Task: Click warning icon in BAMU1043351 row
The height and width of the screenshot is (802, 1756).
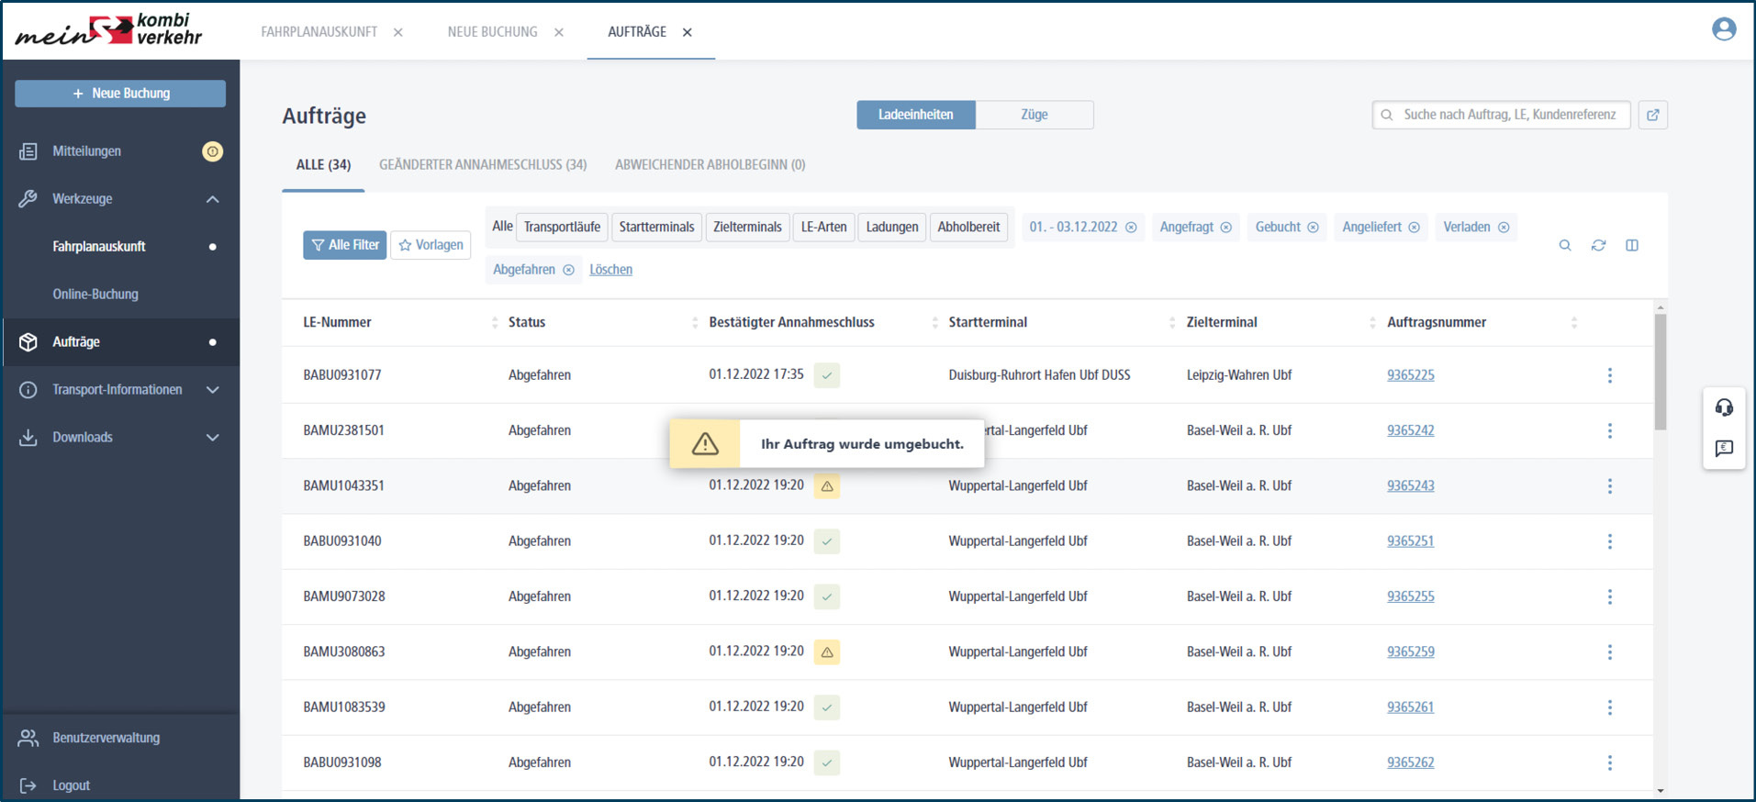Action: 827,486
